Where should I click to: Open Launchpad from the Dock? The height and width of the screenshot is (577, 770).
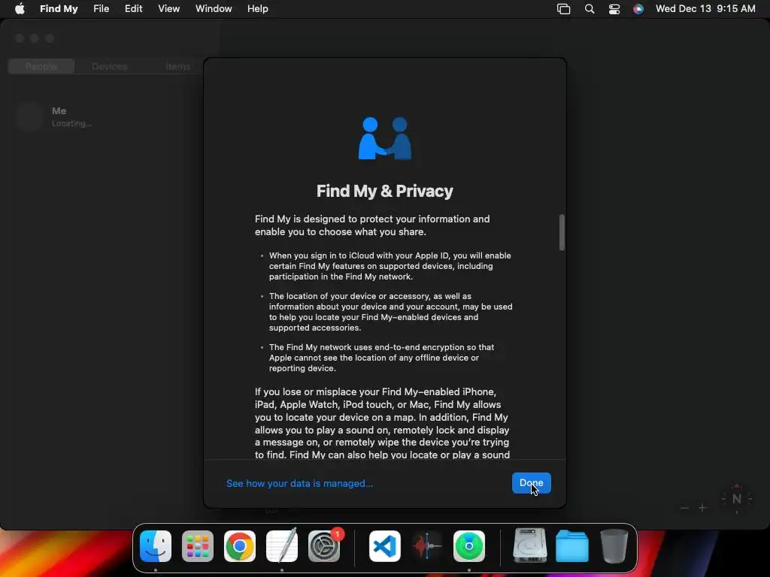pos(198,546)
